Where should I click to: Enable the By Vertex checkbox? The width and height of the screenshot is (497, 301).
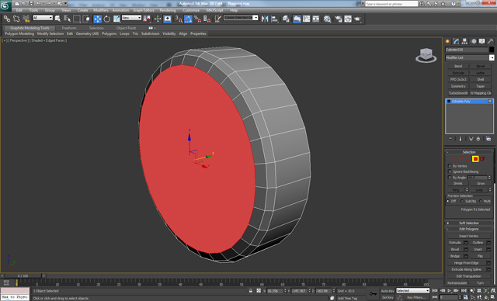point(450,166)
